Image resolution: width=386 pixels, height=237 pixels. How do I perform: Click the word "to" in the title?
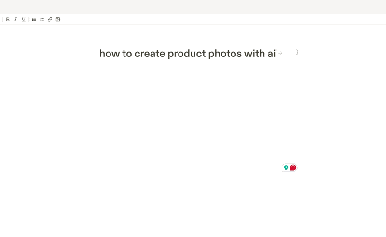(x=127, y=54)
